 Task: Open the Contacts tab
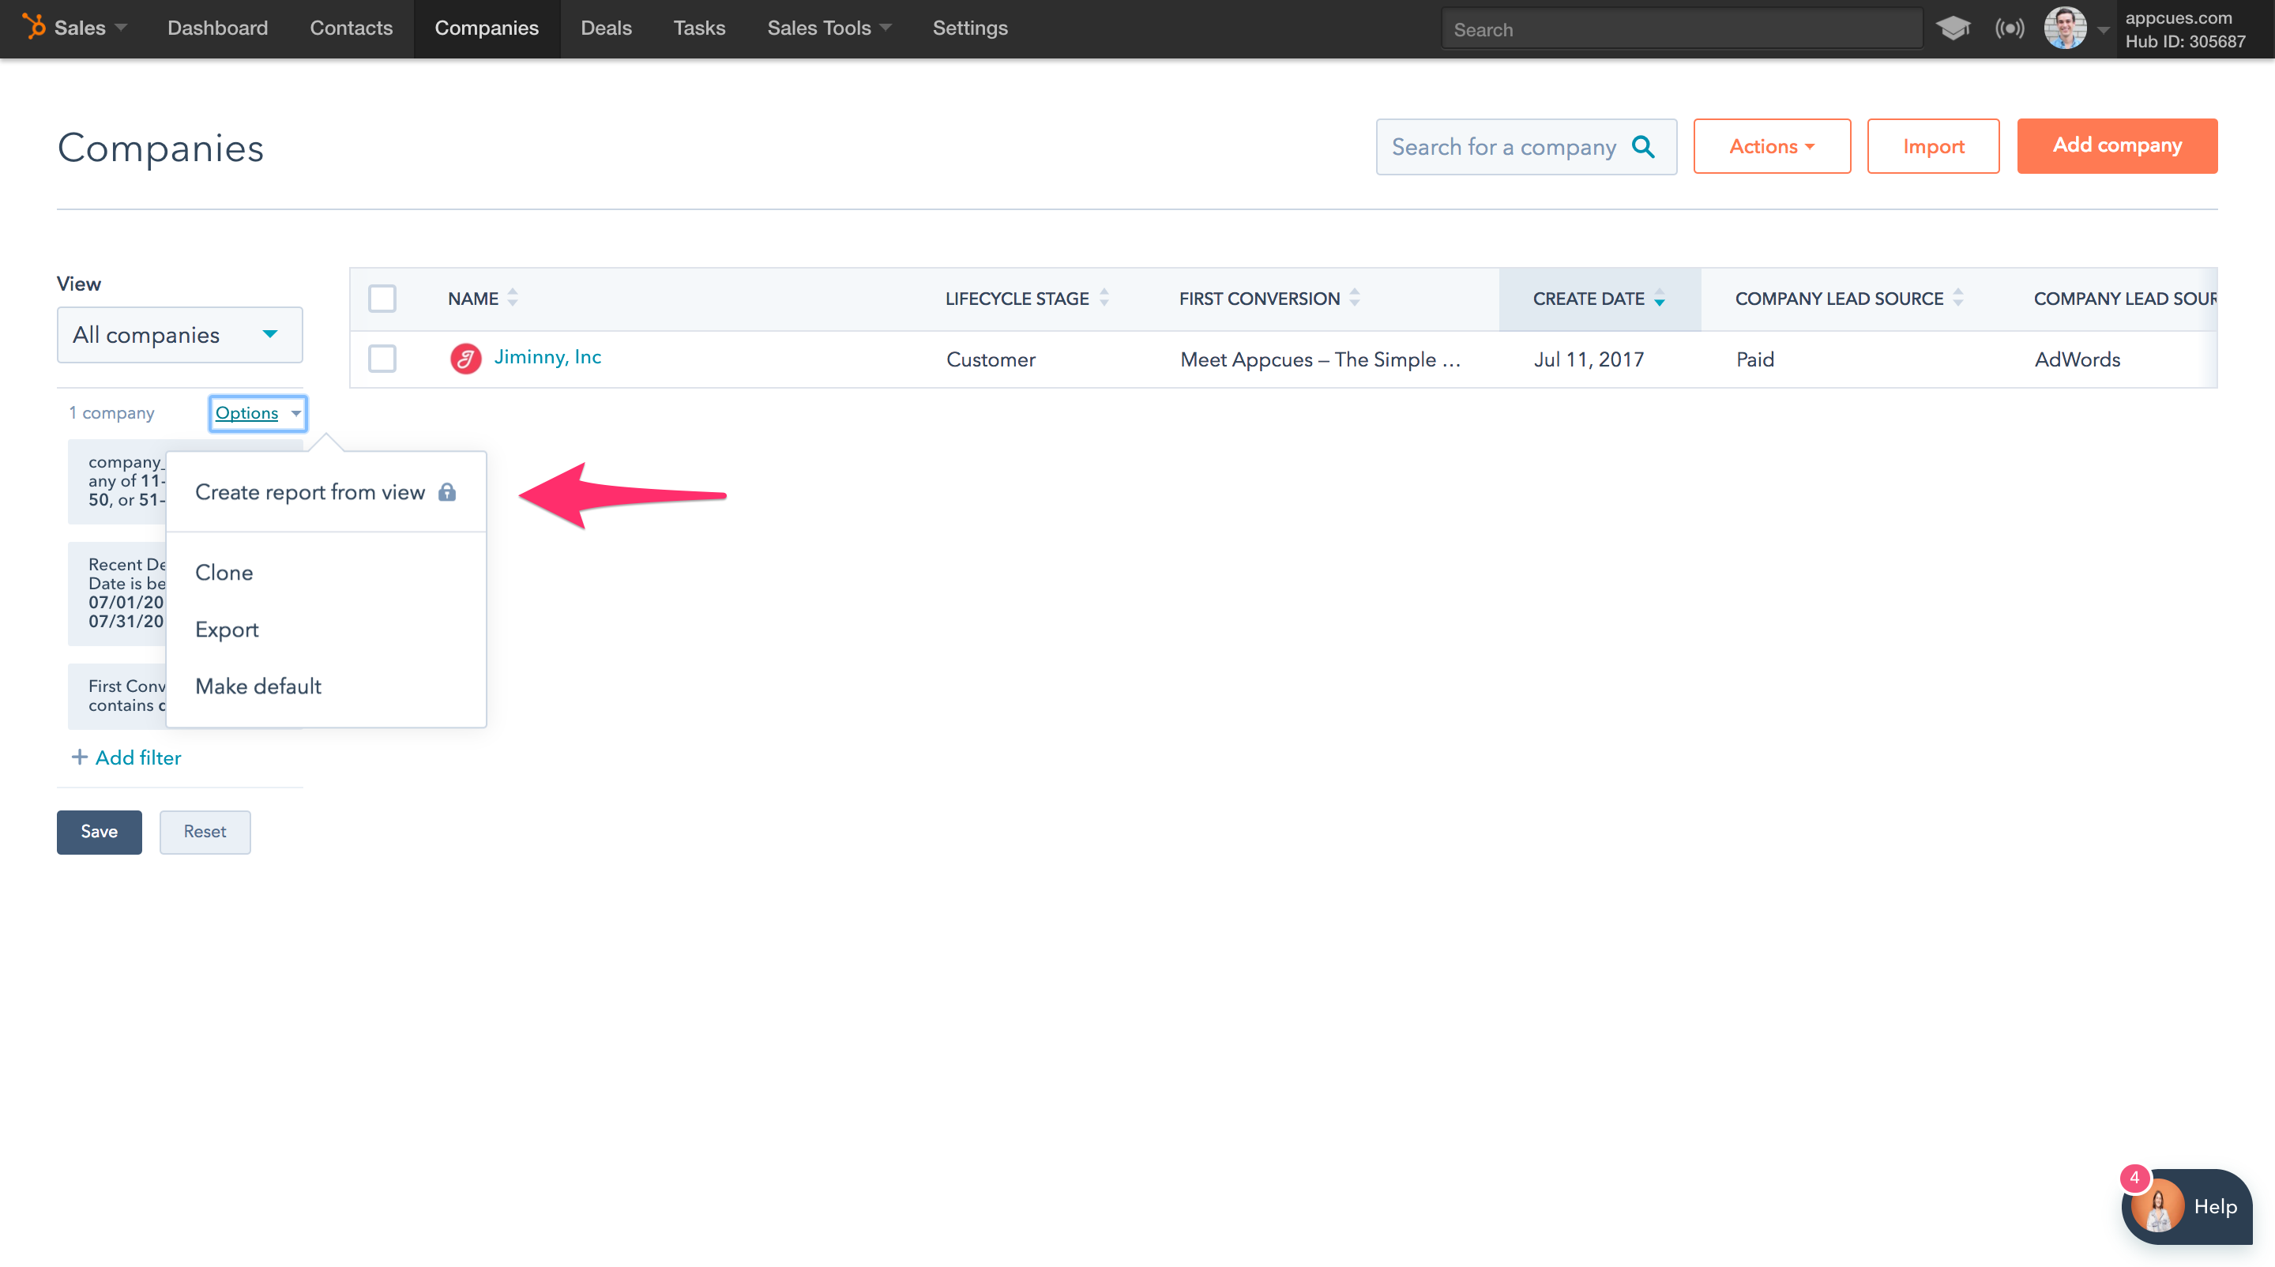[351, 28]
